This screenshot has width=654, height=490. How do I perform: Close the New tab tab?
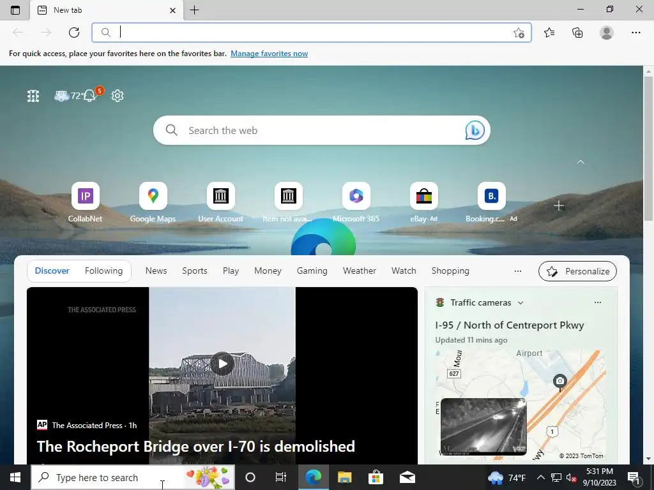[172, 10]
